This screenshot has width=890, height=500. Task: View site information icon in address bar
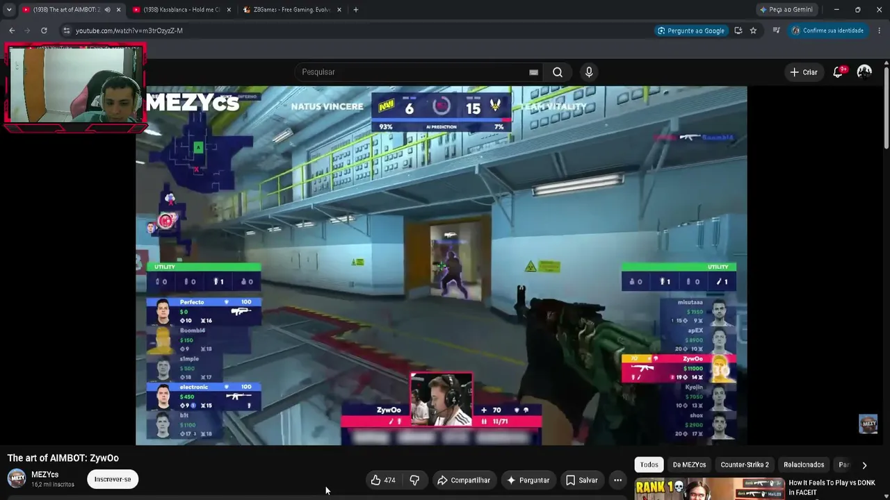point(66,31)
